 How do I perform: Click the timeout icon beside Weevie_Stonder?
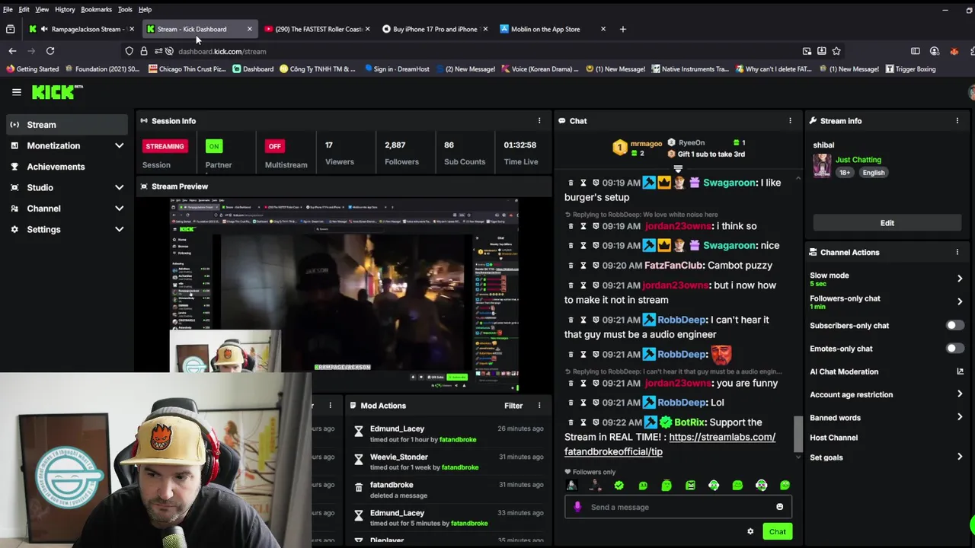[359, 460]
